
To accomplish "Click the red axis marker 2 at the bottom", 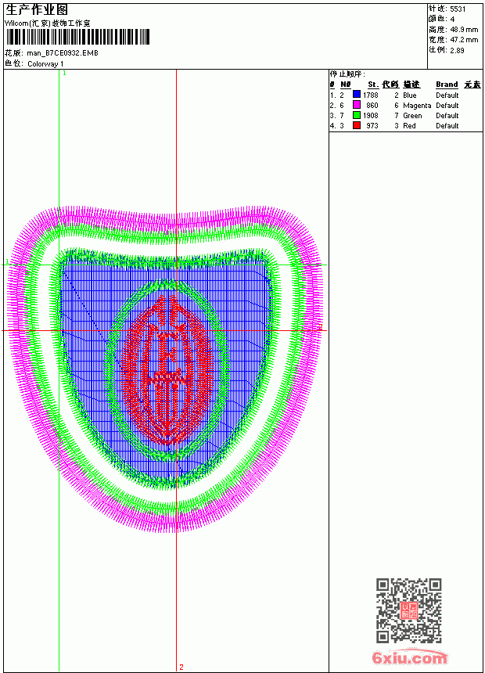I will pos(181,667).
